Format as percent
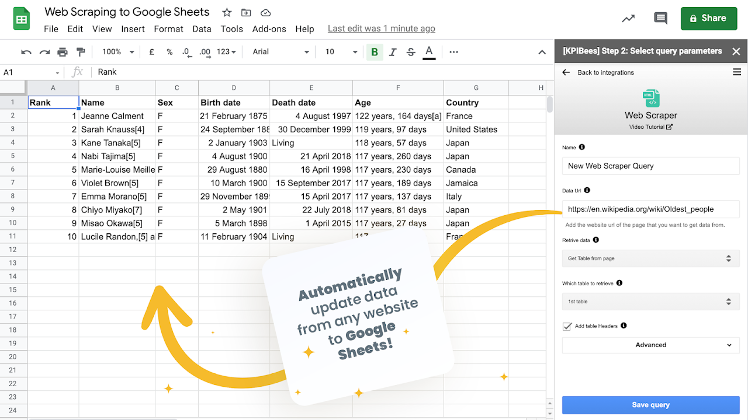Viewport: 748px width, 420px height. [x=169, y=52]
